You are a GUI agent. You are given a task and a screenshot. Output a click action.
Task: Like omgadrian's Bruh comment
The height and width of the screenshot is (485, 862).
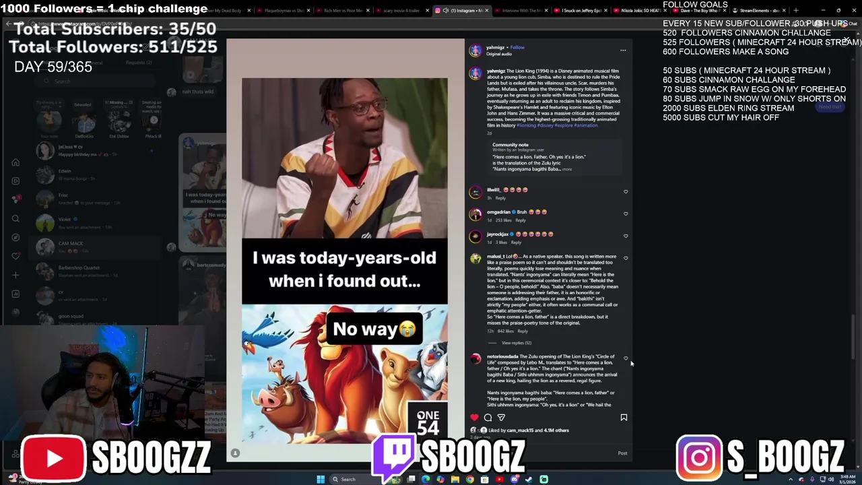pyautogui.click(x=626, y=214)
